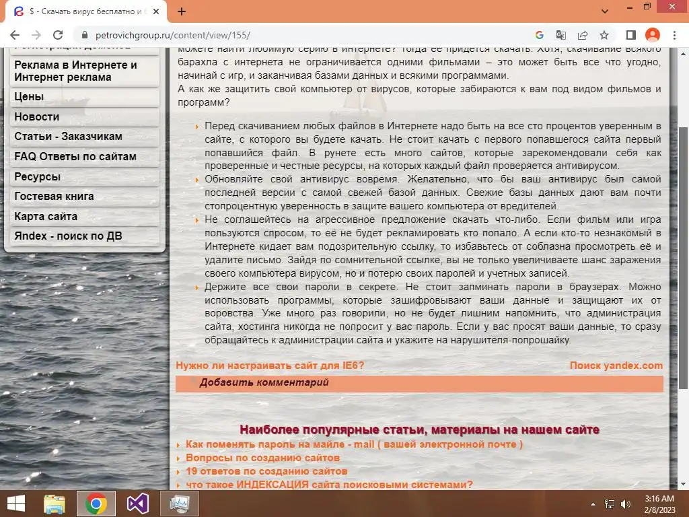Screen dimensions: 689x517
Task: Open network status tray icon
Action: (610, 504)
